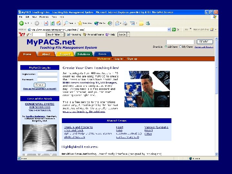This screenshot has height=174, width=232.
Task: Open Norton AntiVirus dropdown arrow
Action: [216, 29]
